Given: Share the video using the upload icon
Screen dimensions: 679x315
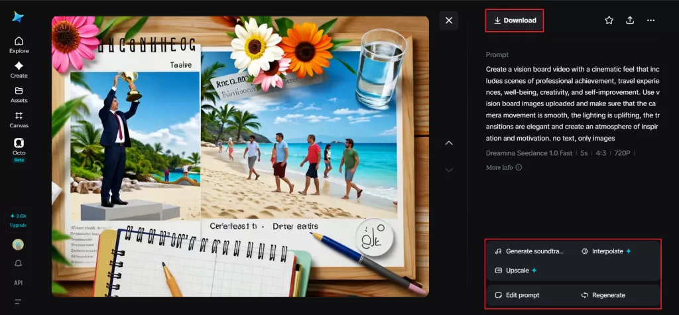Looking at the screenshot, I should [630, 21].
